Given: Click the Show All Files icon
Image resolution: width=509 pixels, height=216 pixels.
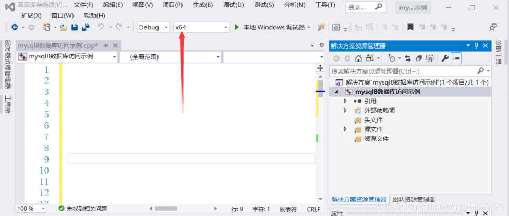Looking at the screenshot, I should click(x=430, y=58).
